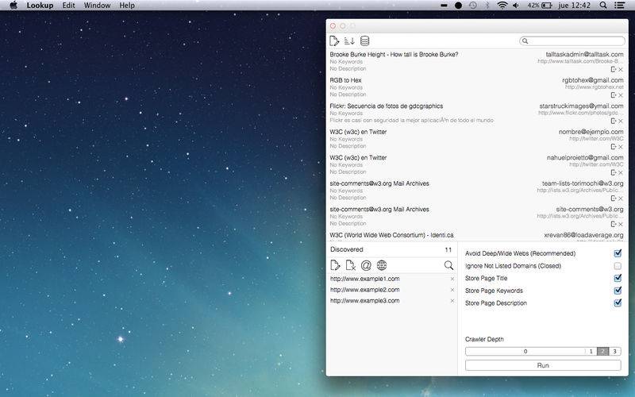Click the globe web icon
The width and height of the screenshot is (635, 397).
pyautogui.click(x=382, y=265)
